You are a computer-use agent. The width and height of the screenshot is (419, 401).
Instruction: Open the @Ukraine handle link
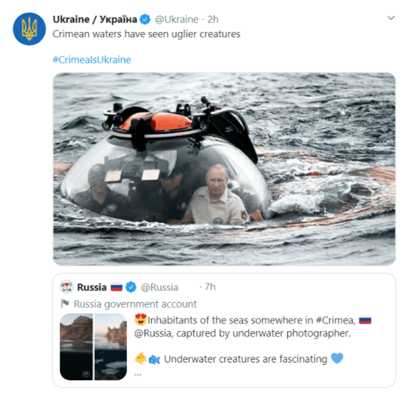click(x=177, y=19)
